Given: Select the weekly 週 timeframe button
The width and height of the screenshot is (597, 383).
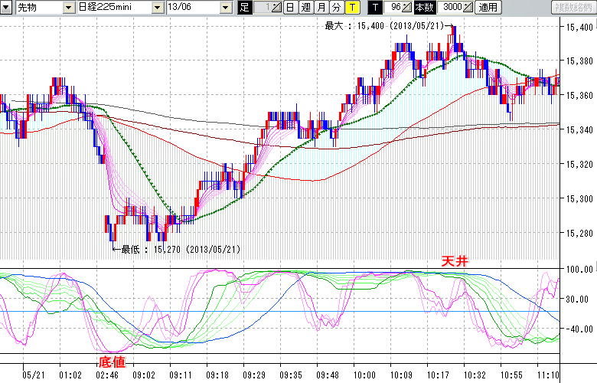Looking at the screenshot, I should click(305, 8).
